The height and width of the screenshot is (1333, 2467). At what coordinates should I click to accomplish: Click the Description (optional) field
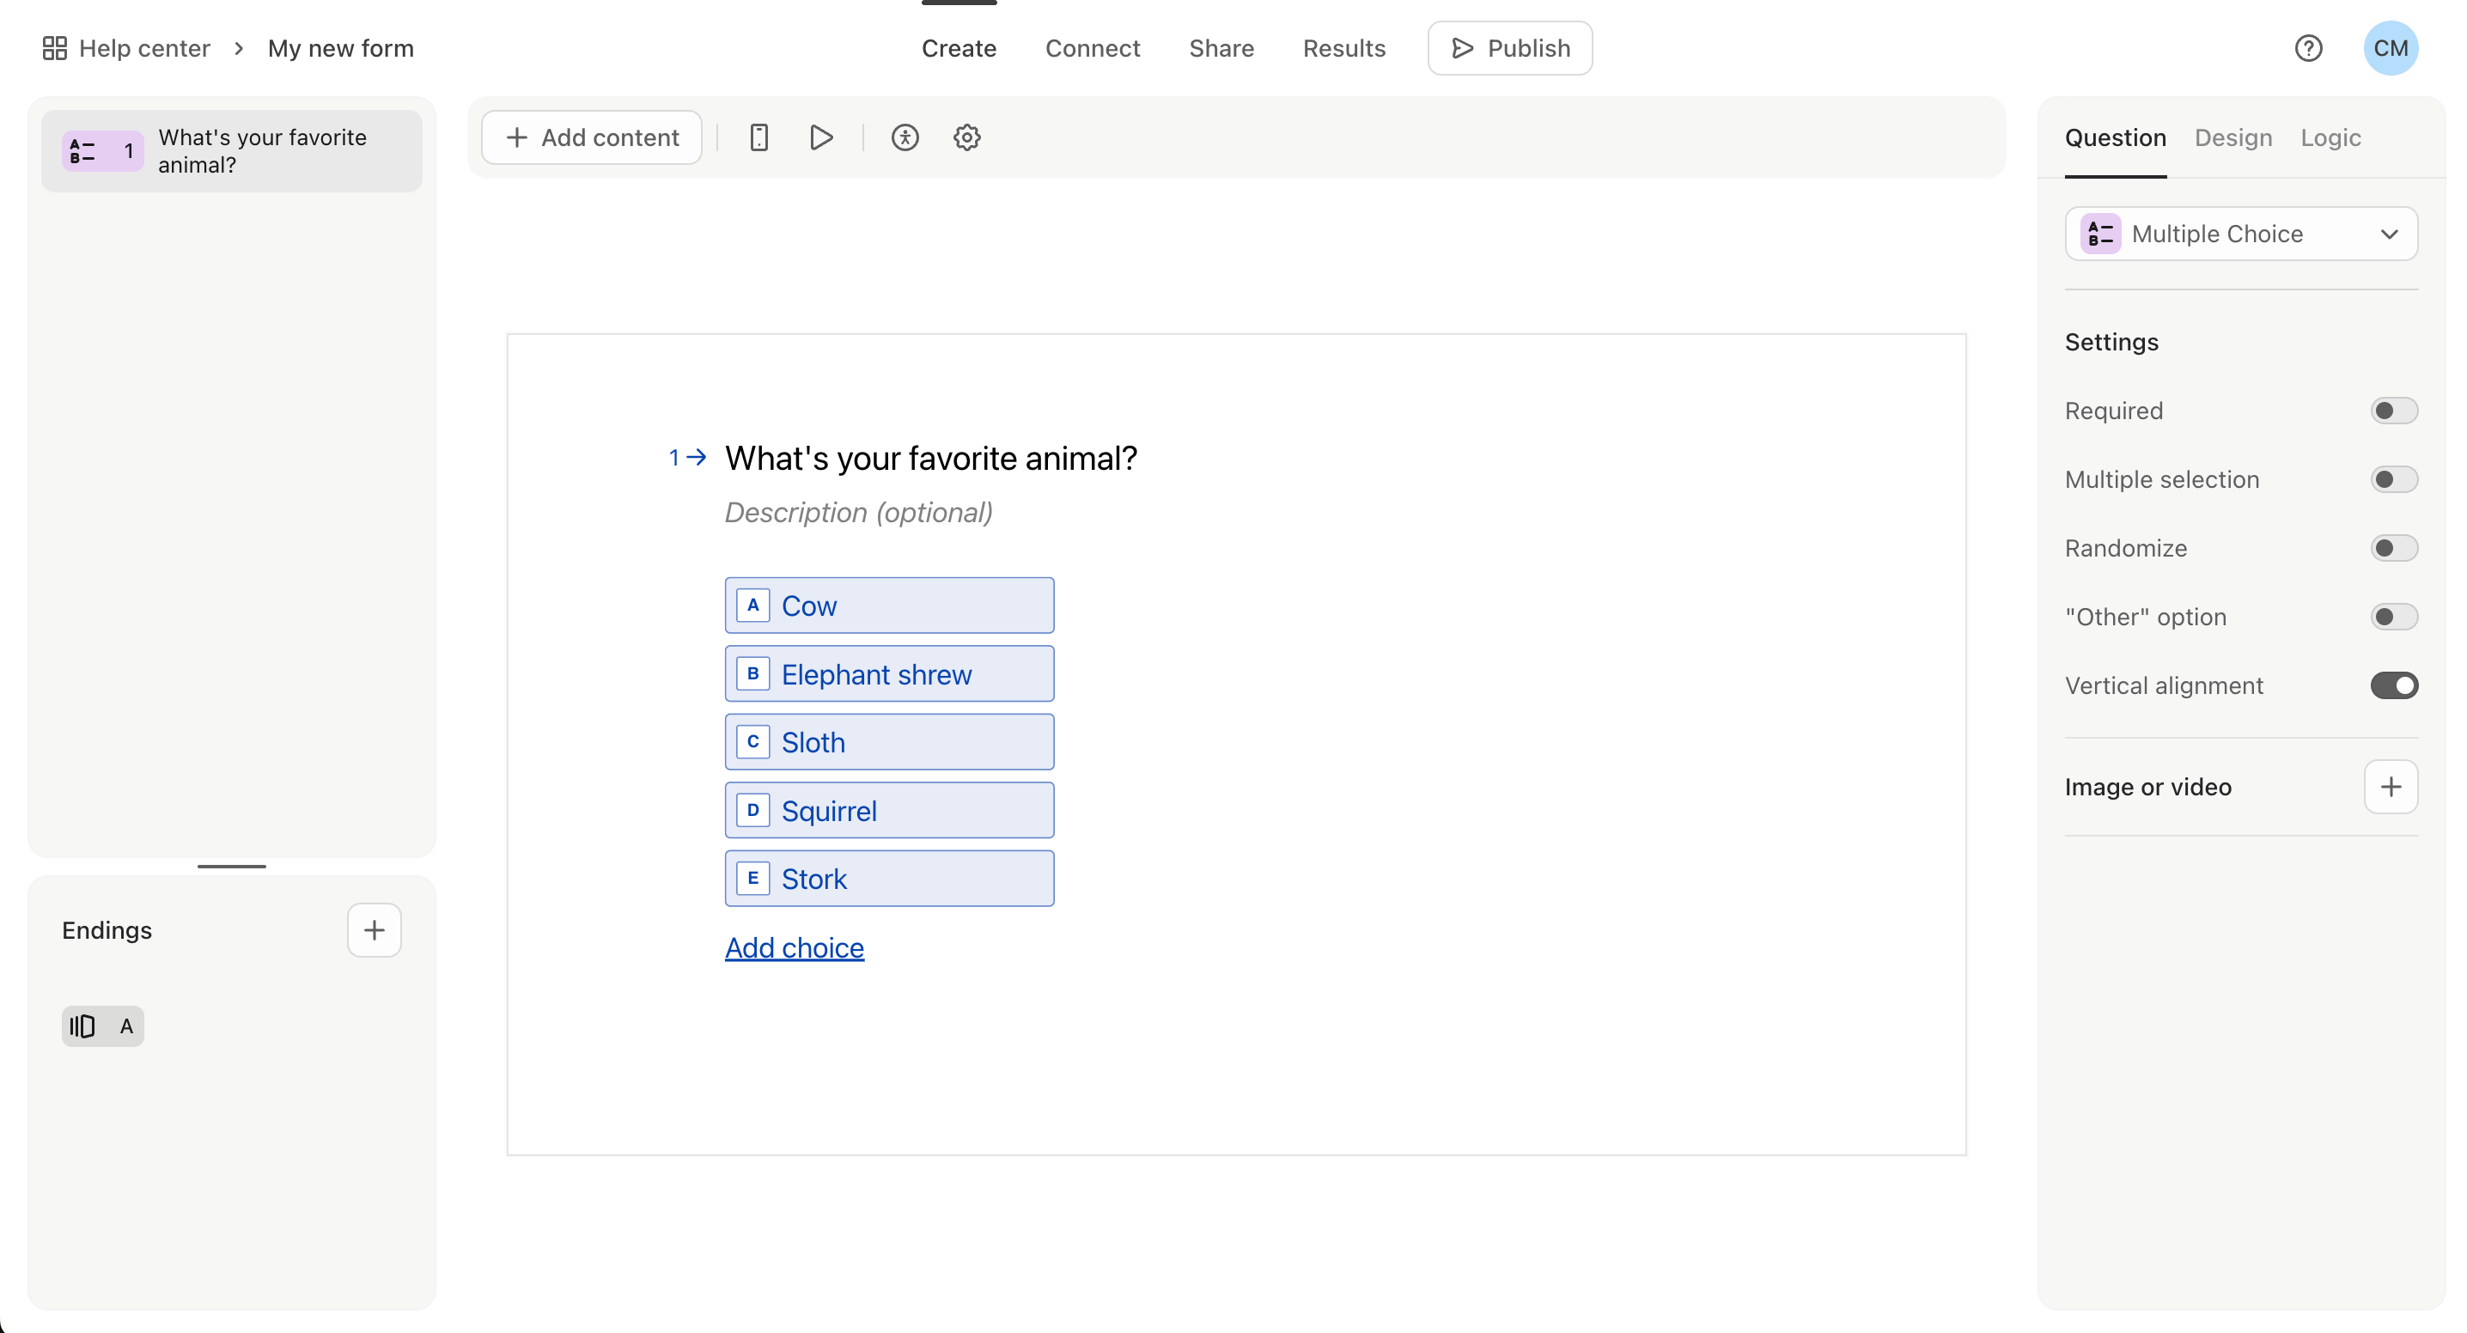pyautogui.click(x=858, y=512)
